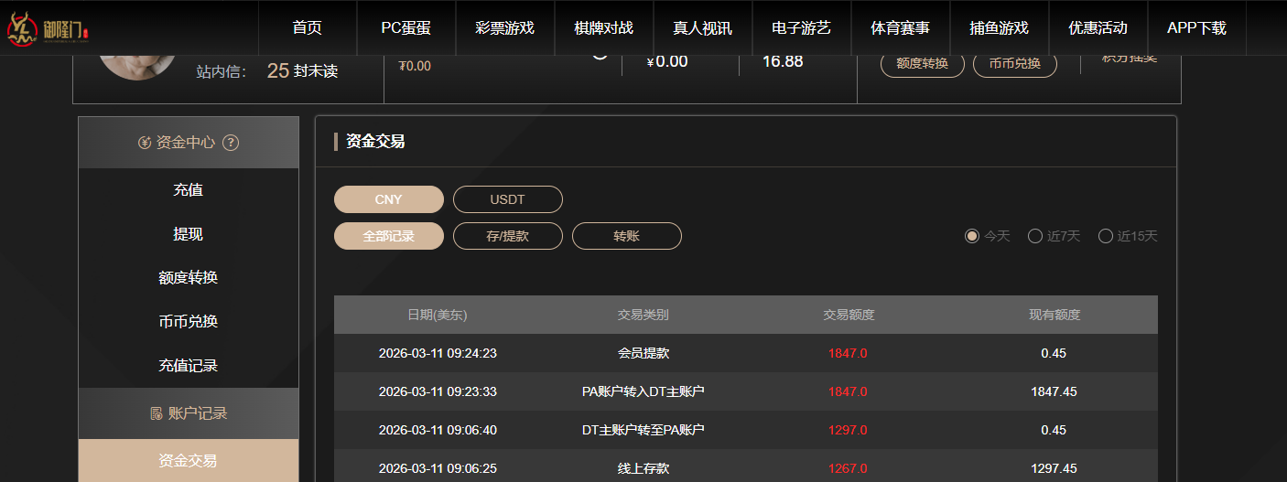The height and width of the screenshot is (482, 1287).
Task: Click the 交易类别 column header
Action: [643, 315]
